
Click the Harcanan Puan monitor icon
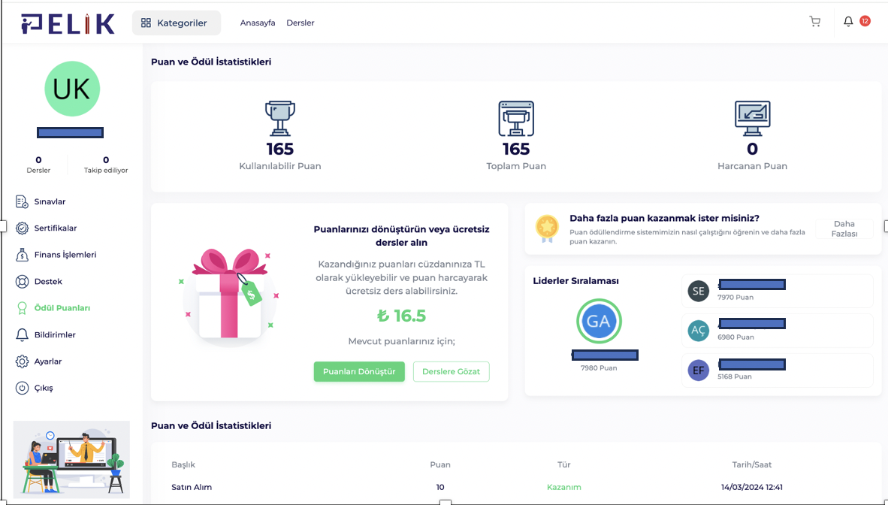(x=752, y=118)
